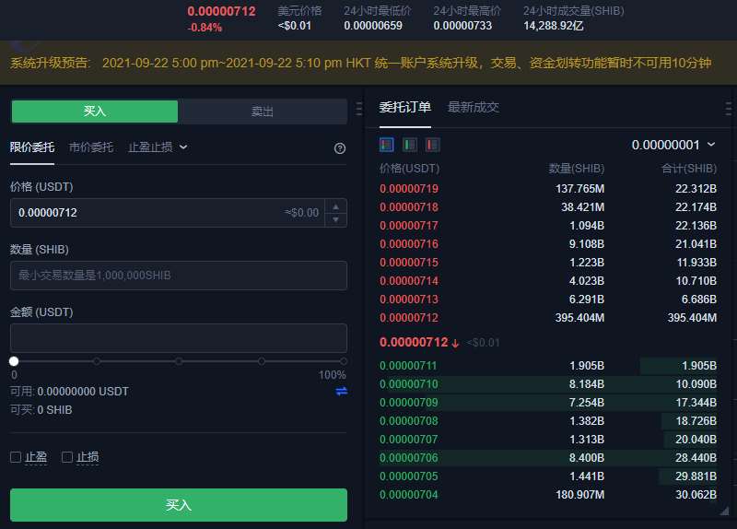Select the 市价委托 market order tab

tap(91, 147)
